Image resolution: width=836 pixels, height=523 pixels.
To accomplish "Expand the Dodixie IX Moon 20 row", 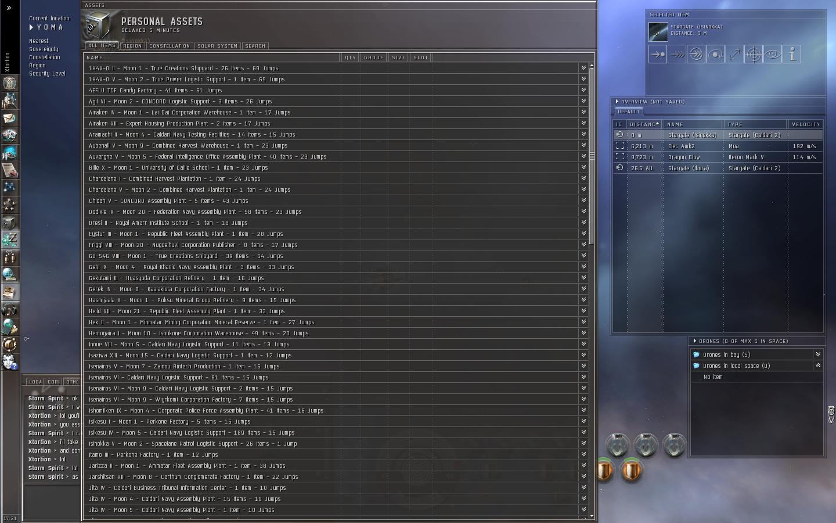I will (x=583, y=212).
